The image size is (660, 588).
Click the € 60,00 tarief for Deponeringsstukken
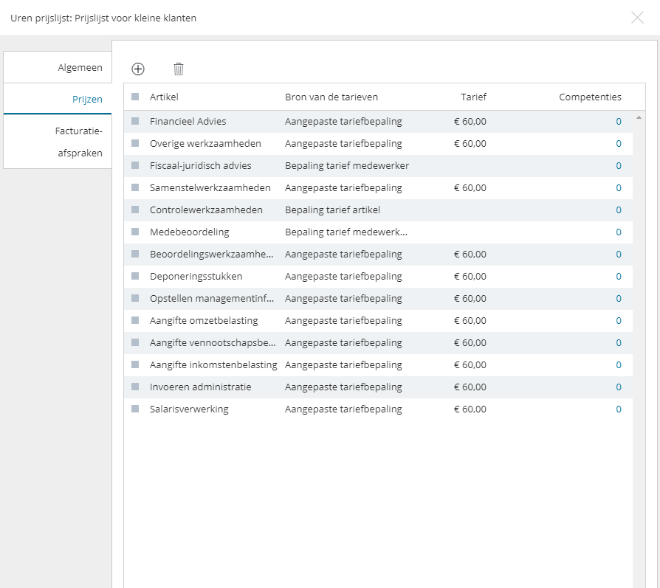[x=470, y=277]
